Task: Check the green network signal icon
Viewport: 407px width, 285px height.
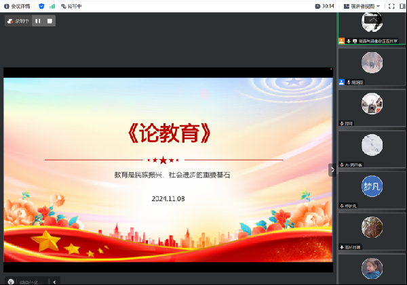Action: click(x=52, y=6)
